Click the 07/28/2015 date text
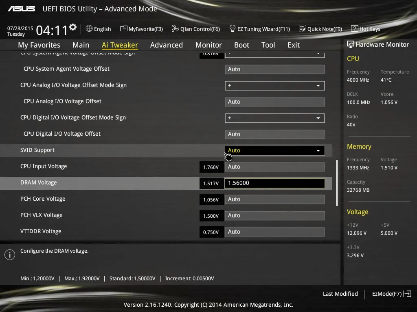The width and height of the screenshot is (417, 312). point(20,28)
